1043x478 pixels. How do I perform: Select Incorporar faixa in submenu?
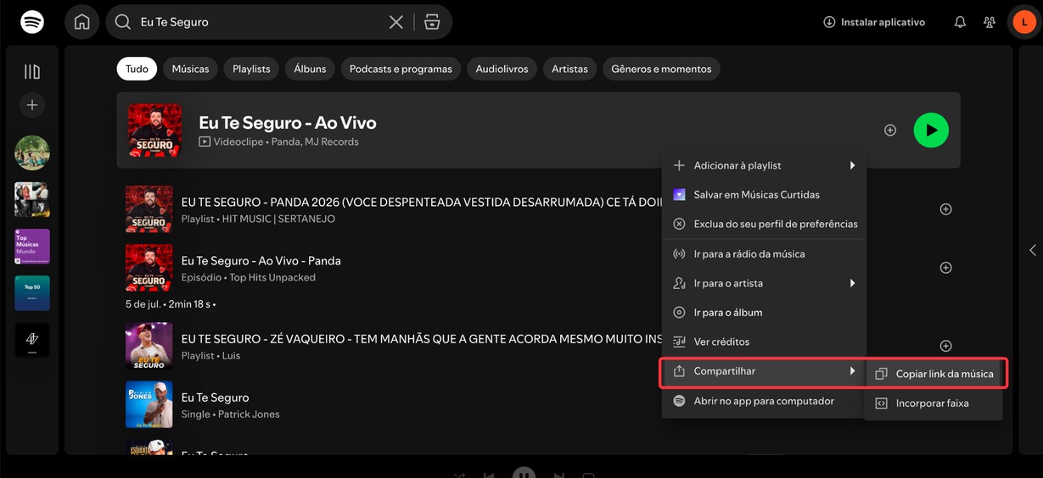point(934,403)
